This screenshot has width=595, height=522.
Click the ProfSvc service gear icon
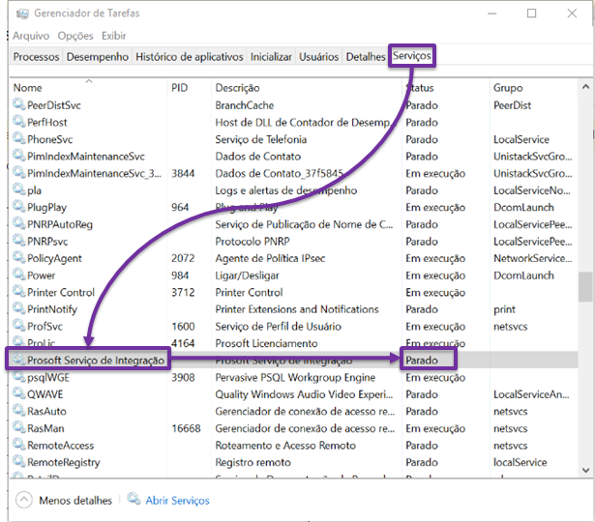point(18,325)
